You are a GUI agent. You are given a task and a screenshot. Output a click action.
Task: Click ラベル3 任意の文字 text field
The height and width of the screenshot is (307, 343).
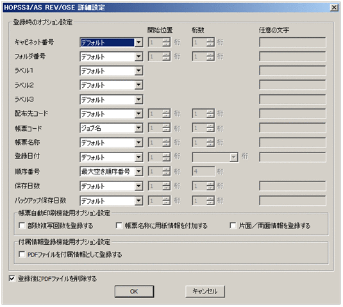[292, 99]
